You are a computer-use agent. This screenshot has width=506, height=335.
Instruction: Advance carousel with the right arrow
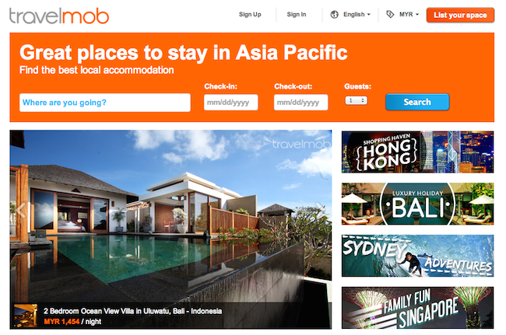(x=320, y=208)
